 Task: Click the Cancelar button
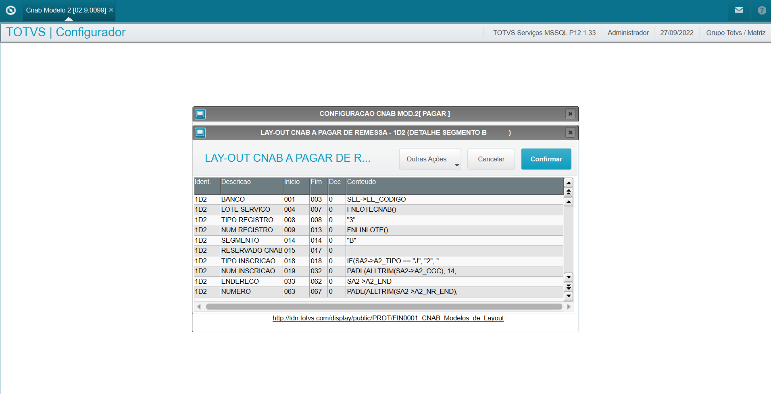point(491,159)
